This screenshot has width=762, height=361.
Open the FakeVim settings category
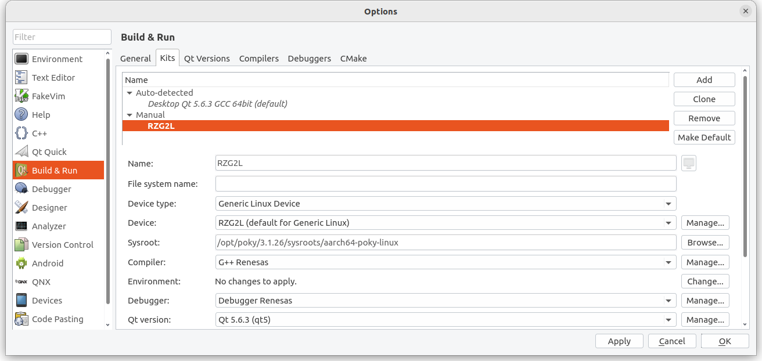[48, 96]
